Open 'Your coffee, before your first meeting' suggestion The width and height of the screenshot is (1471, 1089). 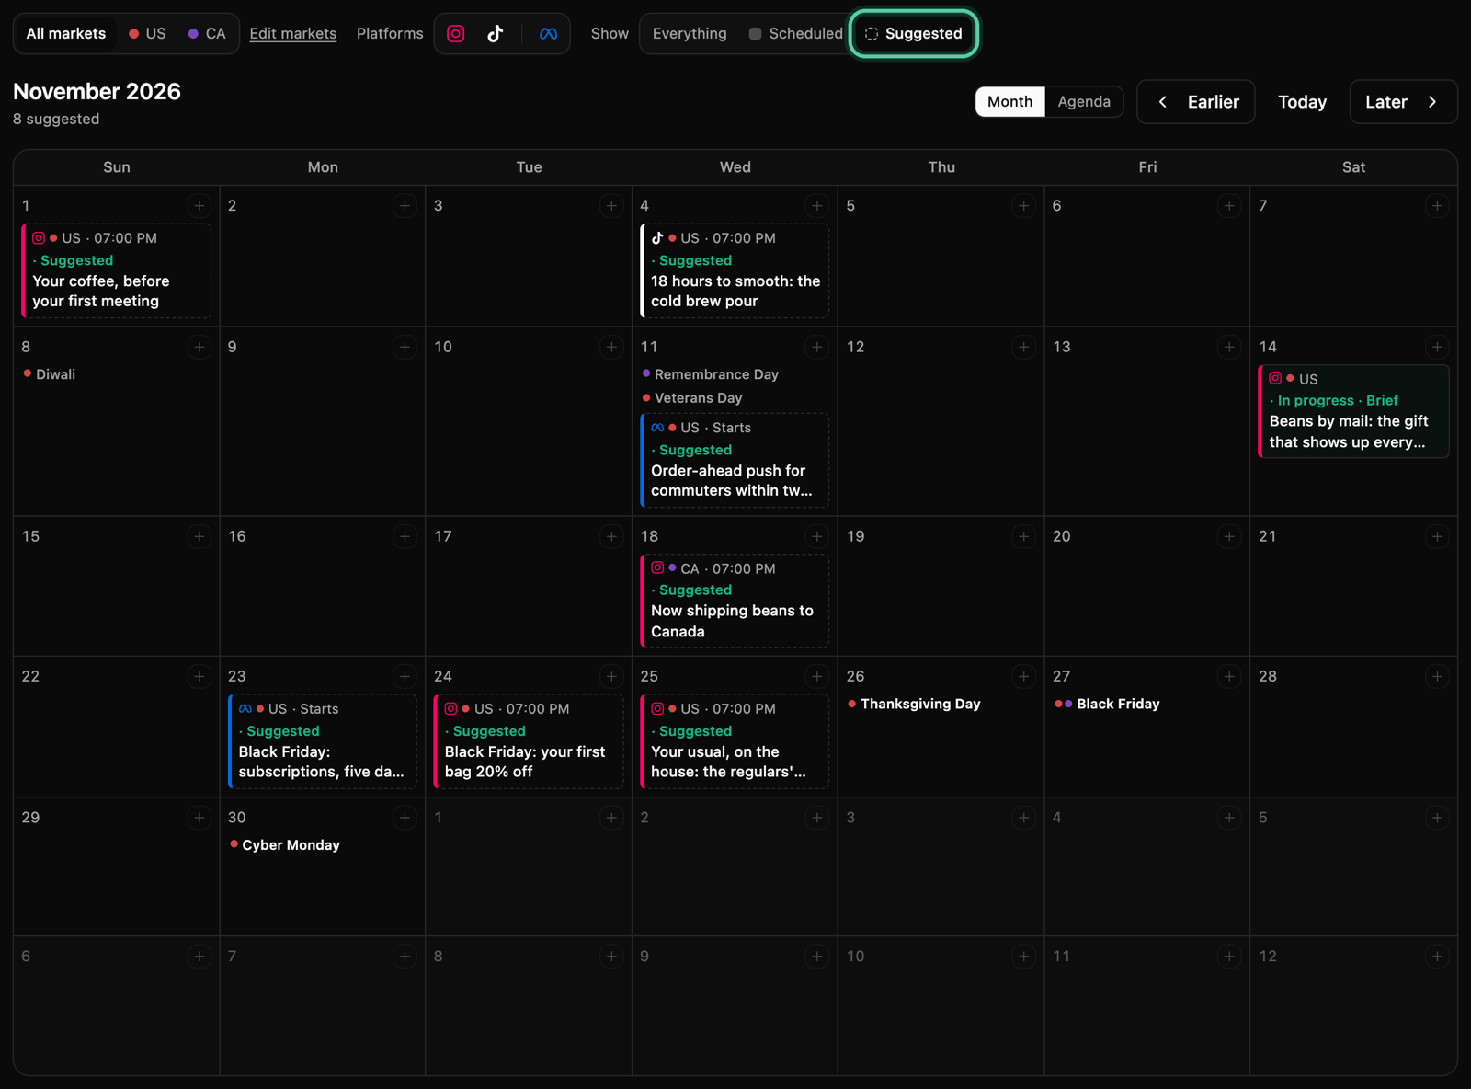[117, 271]
